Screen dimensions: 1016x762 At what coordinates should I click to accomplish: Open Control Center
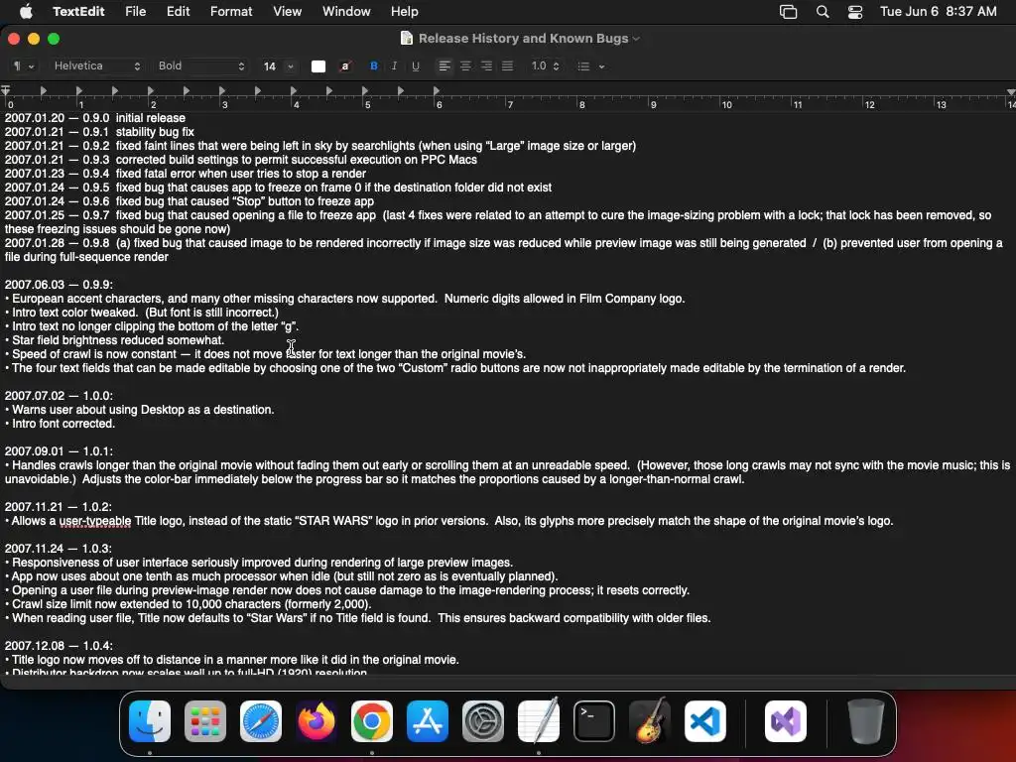[855, 12]
